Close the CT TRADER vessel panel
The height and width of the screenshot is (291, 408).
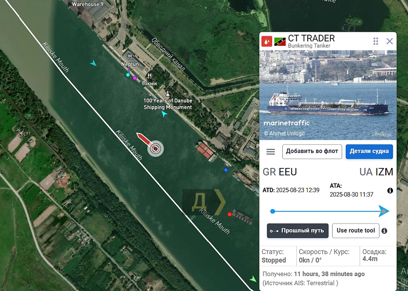pyautogui.click(x=390, y=41)
